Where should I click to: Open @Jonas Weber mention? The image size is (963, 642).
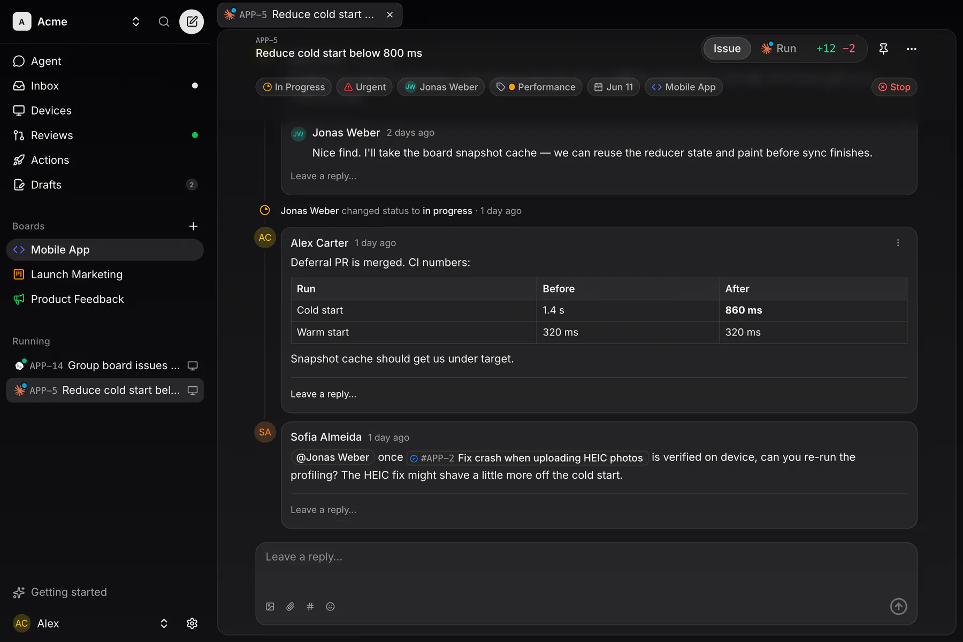332,457
